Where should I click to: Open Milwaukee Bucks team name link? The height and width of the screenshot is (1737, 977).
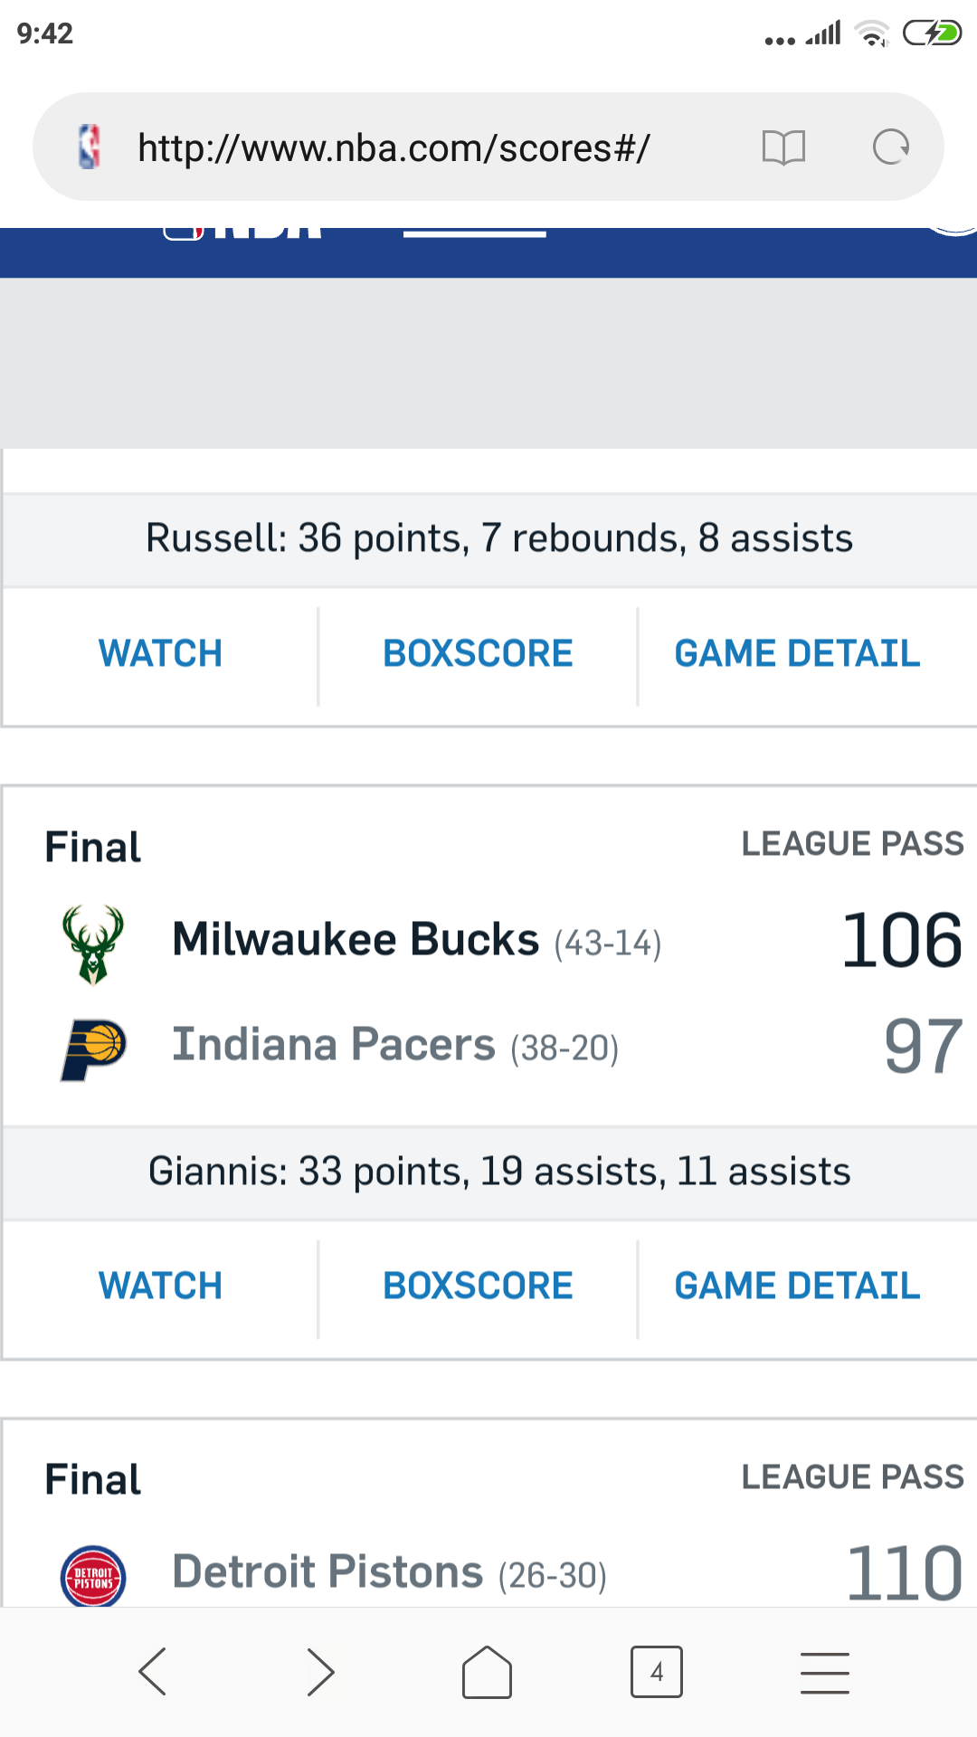pyautogui.click(x=356, y=940)
